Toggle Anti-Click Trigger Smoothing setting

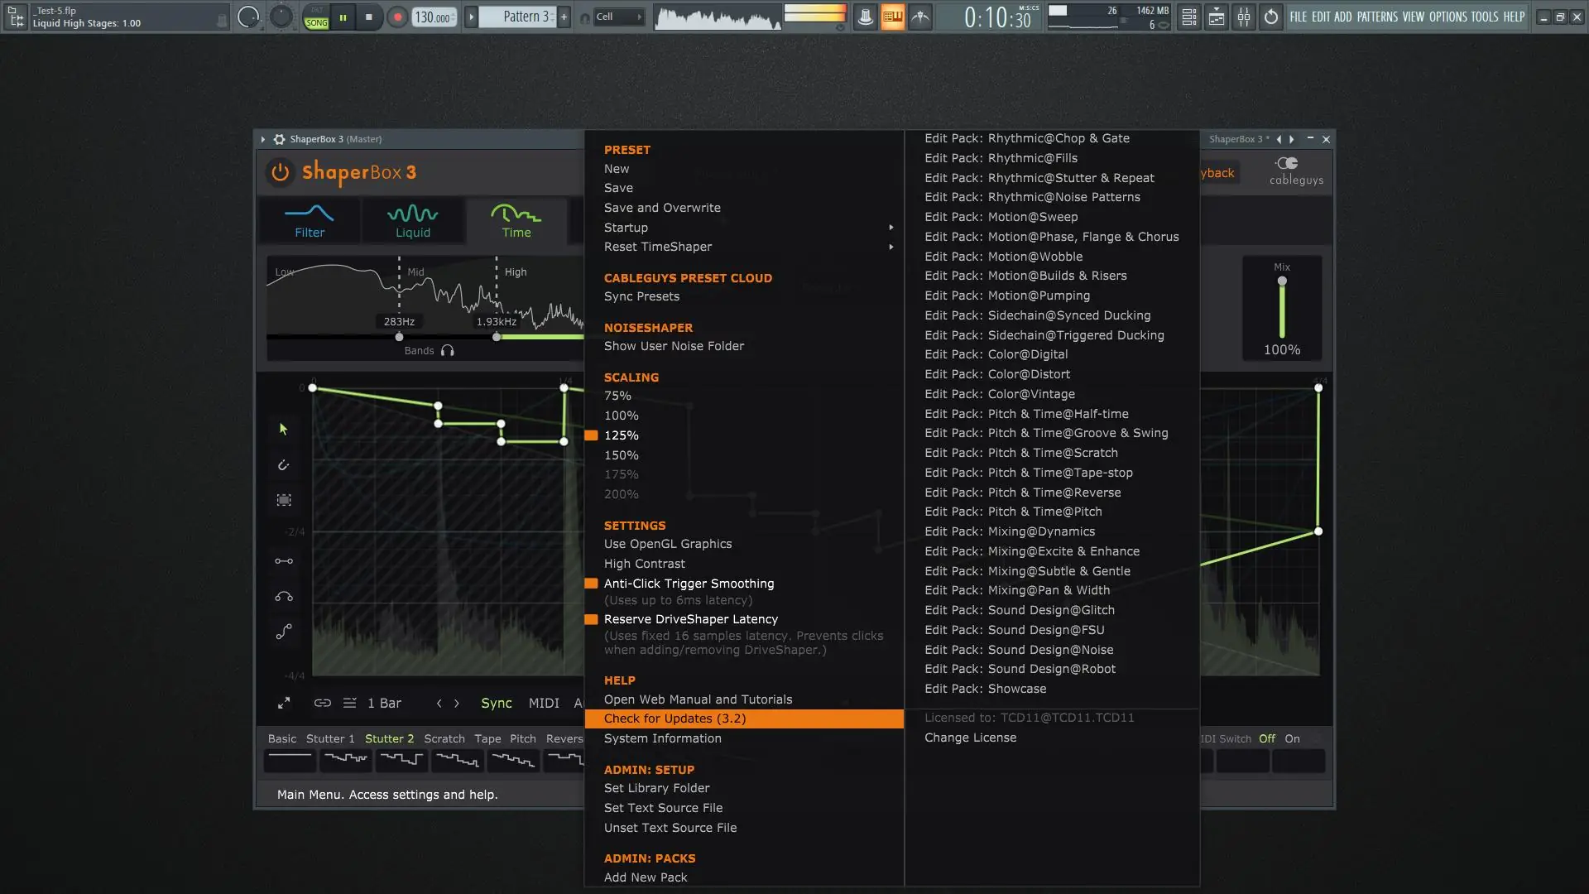click(x=689, y=584)
